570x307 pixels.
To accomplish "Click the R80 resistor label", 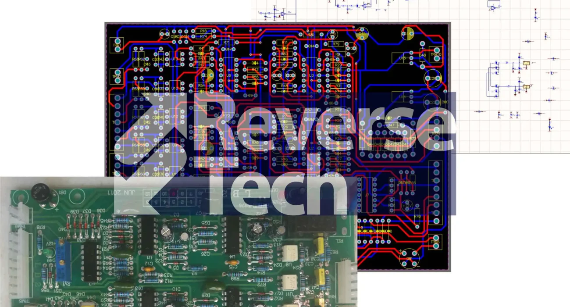I will [285, 54].
